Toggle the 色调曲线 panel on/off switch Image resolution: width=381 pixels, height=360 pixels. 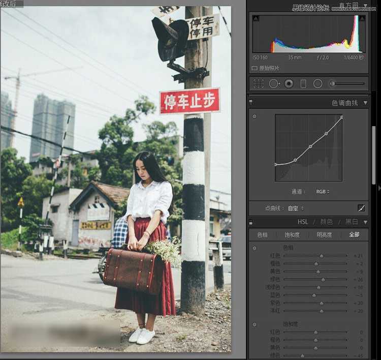[x=251, y=102]
